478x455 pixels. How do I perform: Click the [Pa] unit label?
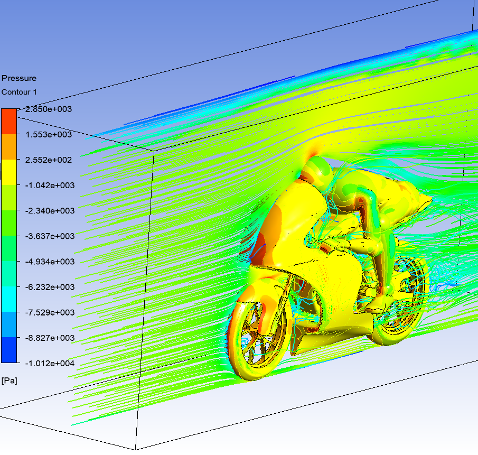coord(9,380)
